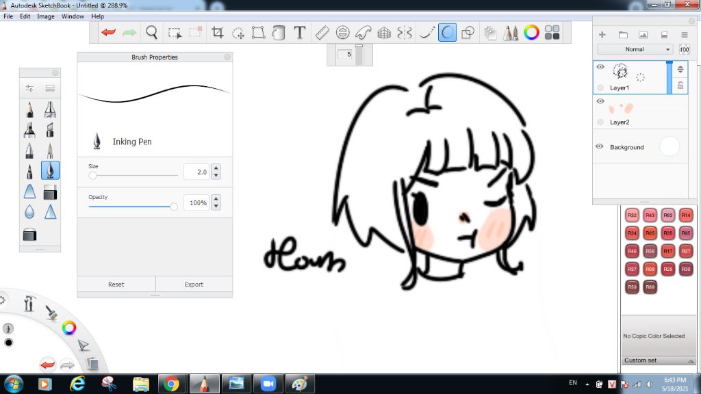
Task: Open the Help menu
Action: [x=97, y=16]
